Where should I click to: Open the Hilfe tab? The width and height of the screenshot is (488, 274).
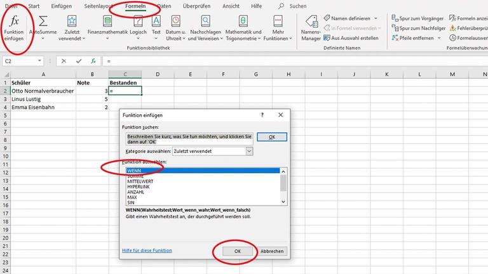coord(257,6)
